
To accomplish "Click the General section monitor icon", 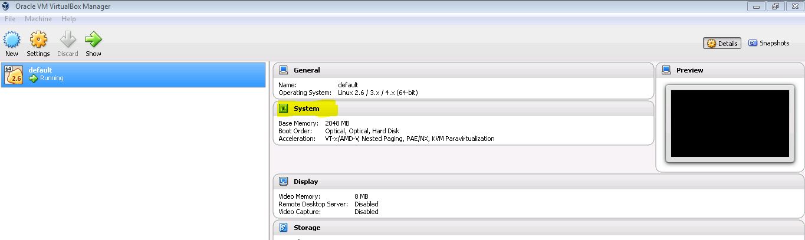I will click(x=283, y=70).
